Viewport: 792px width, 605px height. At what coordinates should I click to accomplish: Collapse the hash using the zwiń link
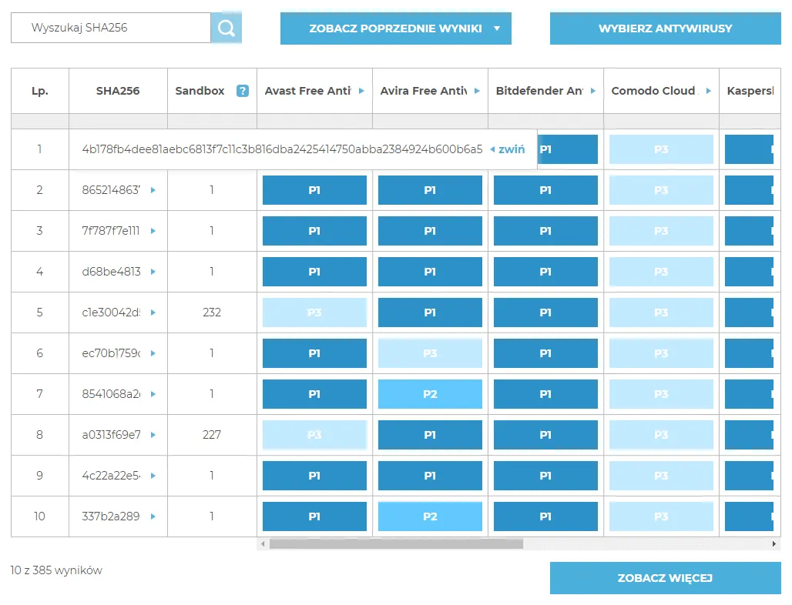point(508,149)
